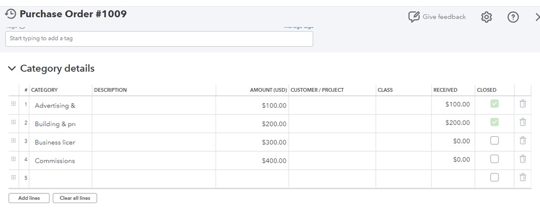Screen dimensions: 540x208
Task: Grab the drag handle of line 1
Action: point(14,104)
